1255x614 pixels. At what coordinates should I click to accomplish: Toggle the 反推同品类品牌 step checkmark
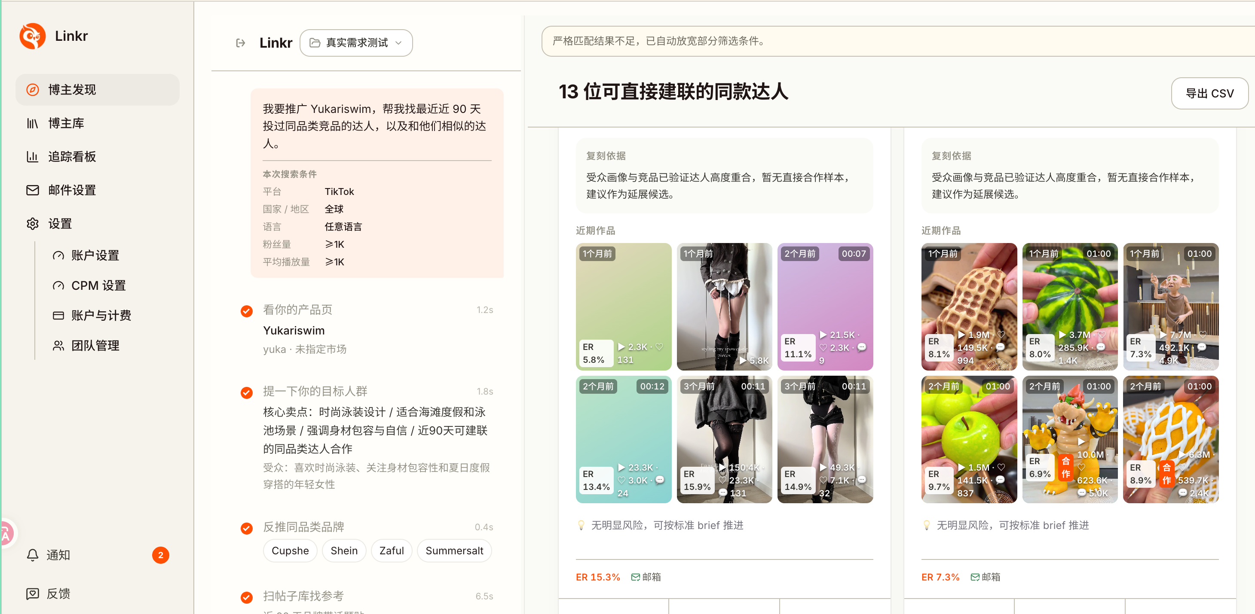tap(247, 529)
